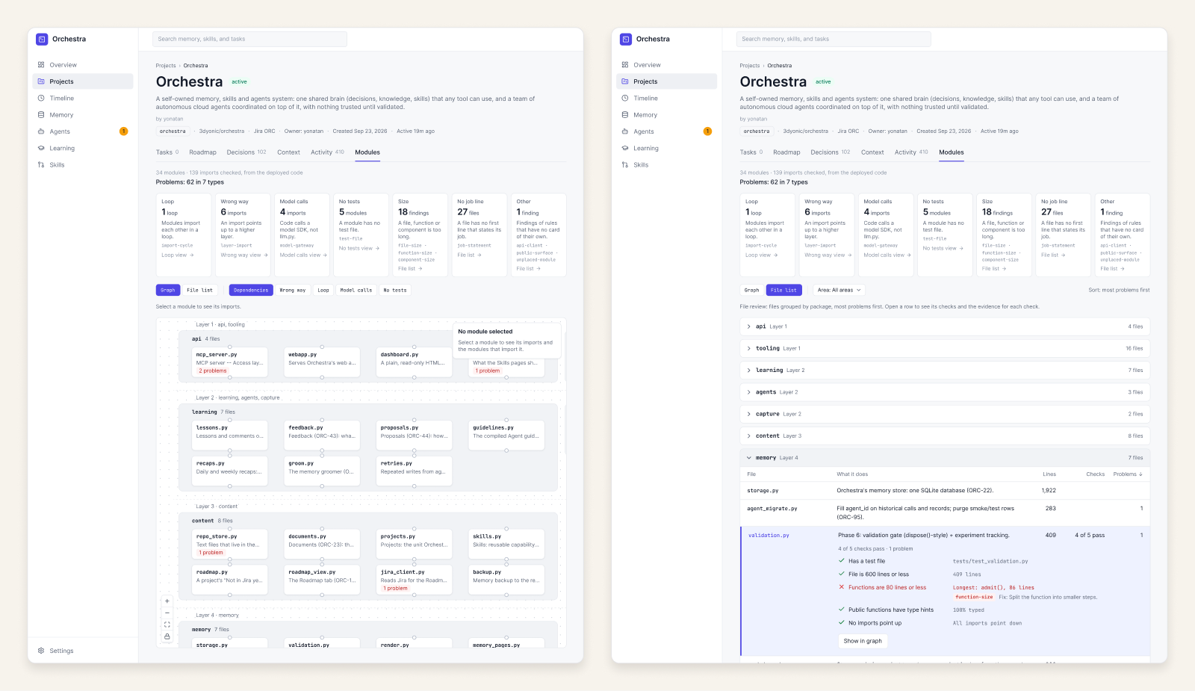The width and height of the screenshot is (1195, 691).
Task: Toggle Wrong way graph filter
Action: tap(293, 290)
